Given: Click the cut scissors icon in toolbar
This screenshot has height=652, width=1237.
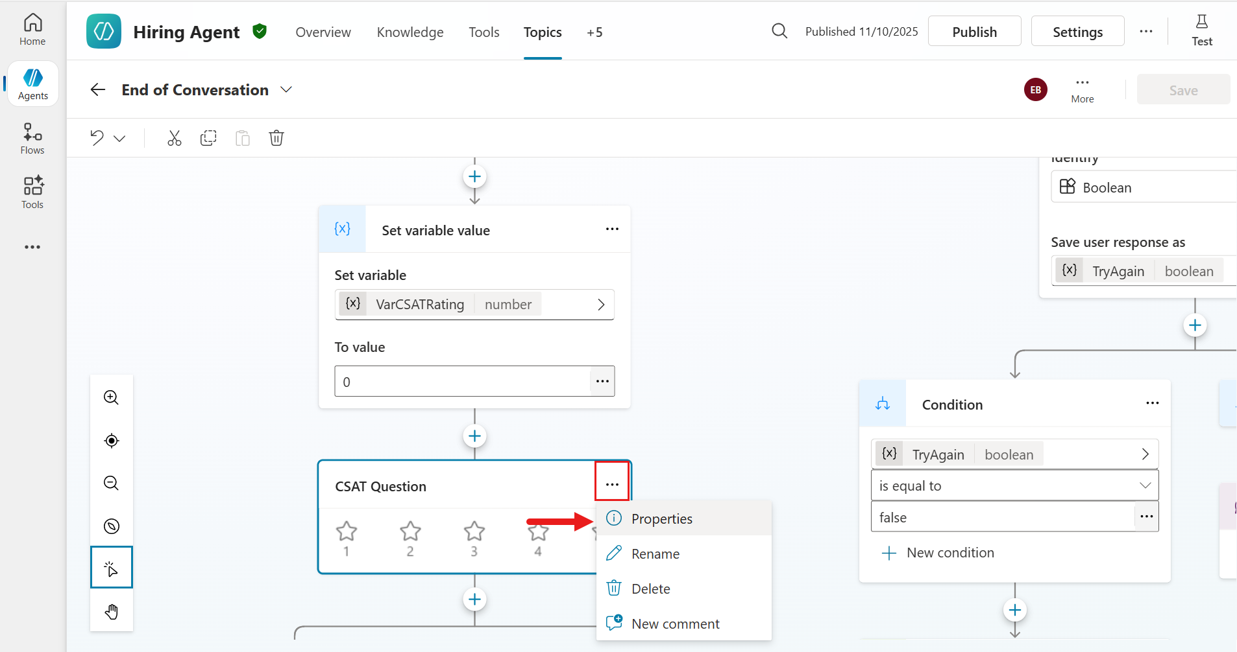Looking at the screenshot, I should (x=174, y=137).
